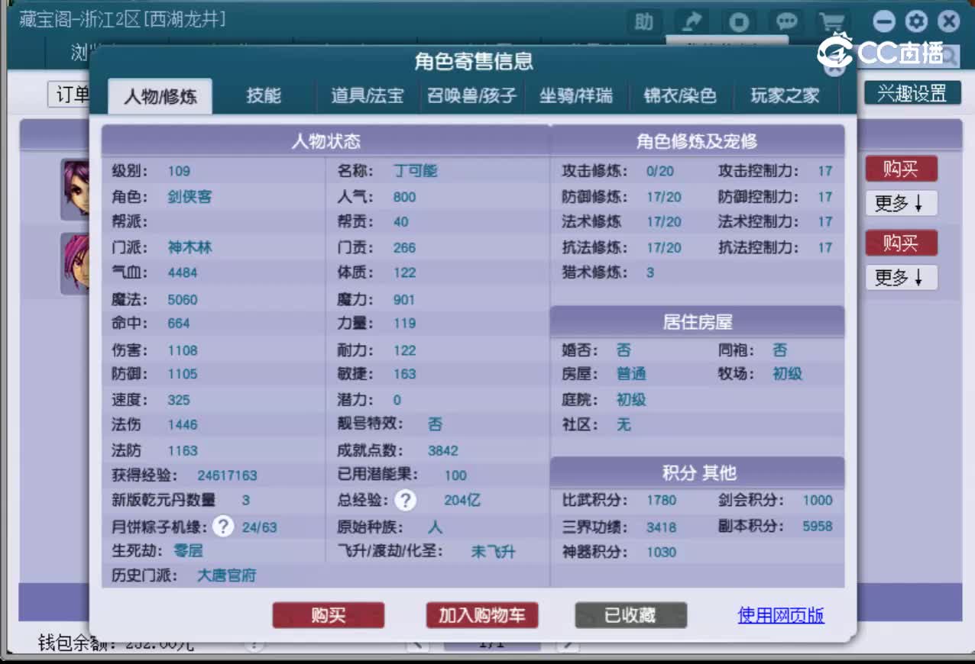This screenshot has width=975, height=664.
Task: Expand the top 更多 options list
Action: (900, 205)
